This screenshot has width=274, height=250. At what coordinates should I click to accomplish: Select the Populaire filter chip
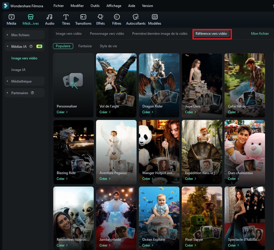pyautogui.click(x=63, y=46)
